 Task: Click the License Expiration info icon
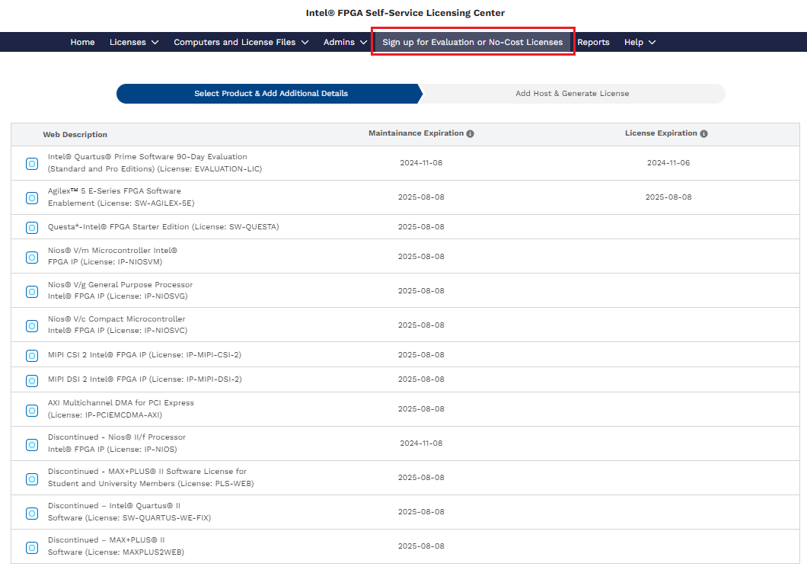point(703,133)
